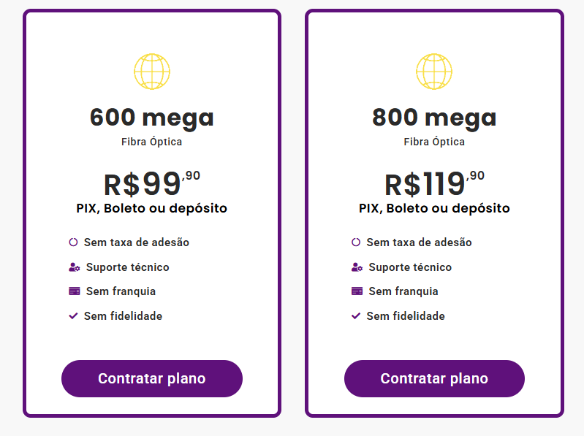Click the card icon in 800 mega plan
The image size is (584, 436).
(357, 291)
